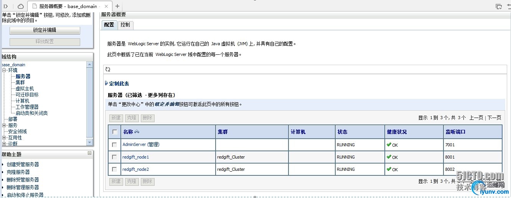Click the tab overview icon at top right
The height and width of the screenshot is (198, 511).
click(x=499, y=6)
